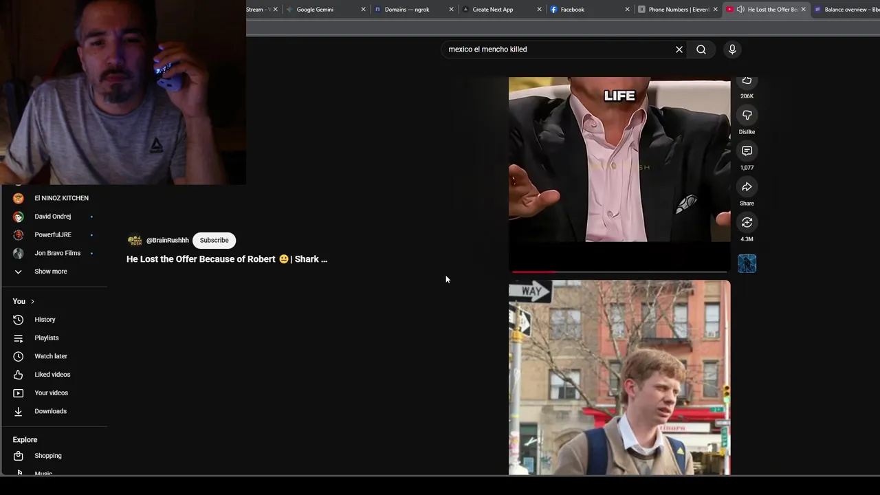Seek along the red Shorts progress bar
Viewport: 880px width, 495px height.
(x=619, y=272)
